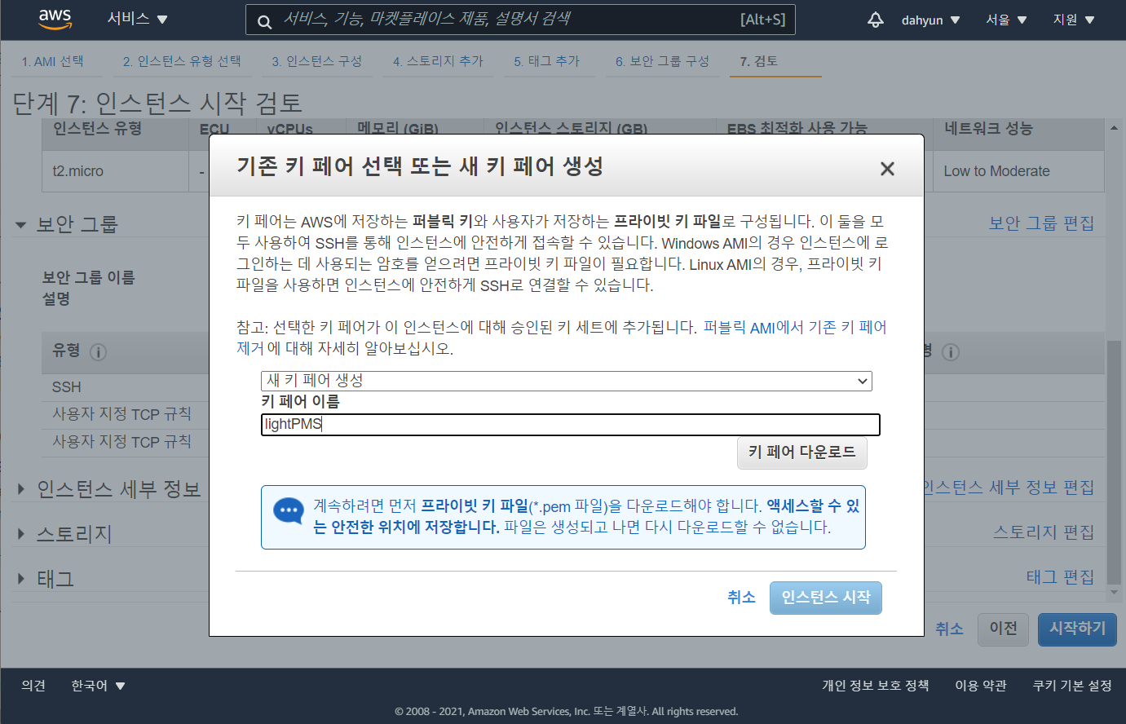Open the notifications bell icon

point(876,20)
